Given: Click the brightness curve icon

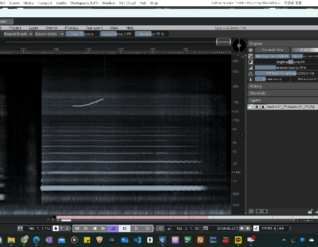Looking at the screenshot, I should [251, 62].
